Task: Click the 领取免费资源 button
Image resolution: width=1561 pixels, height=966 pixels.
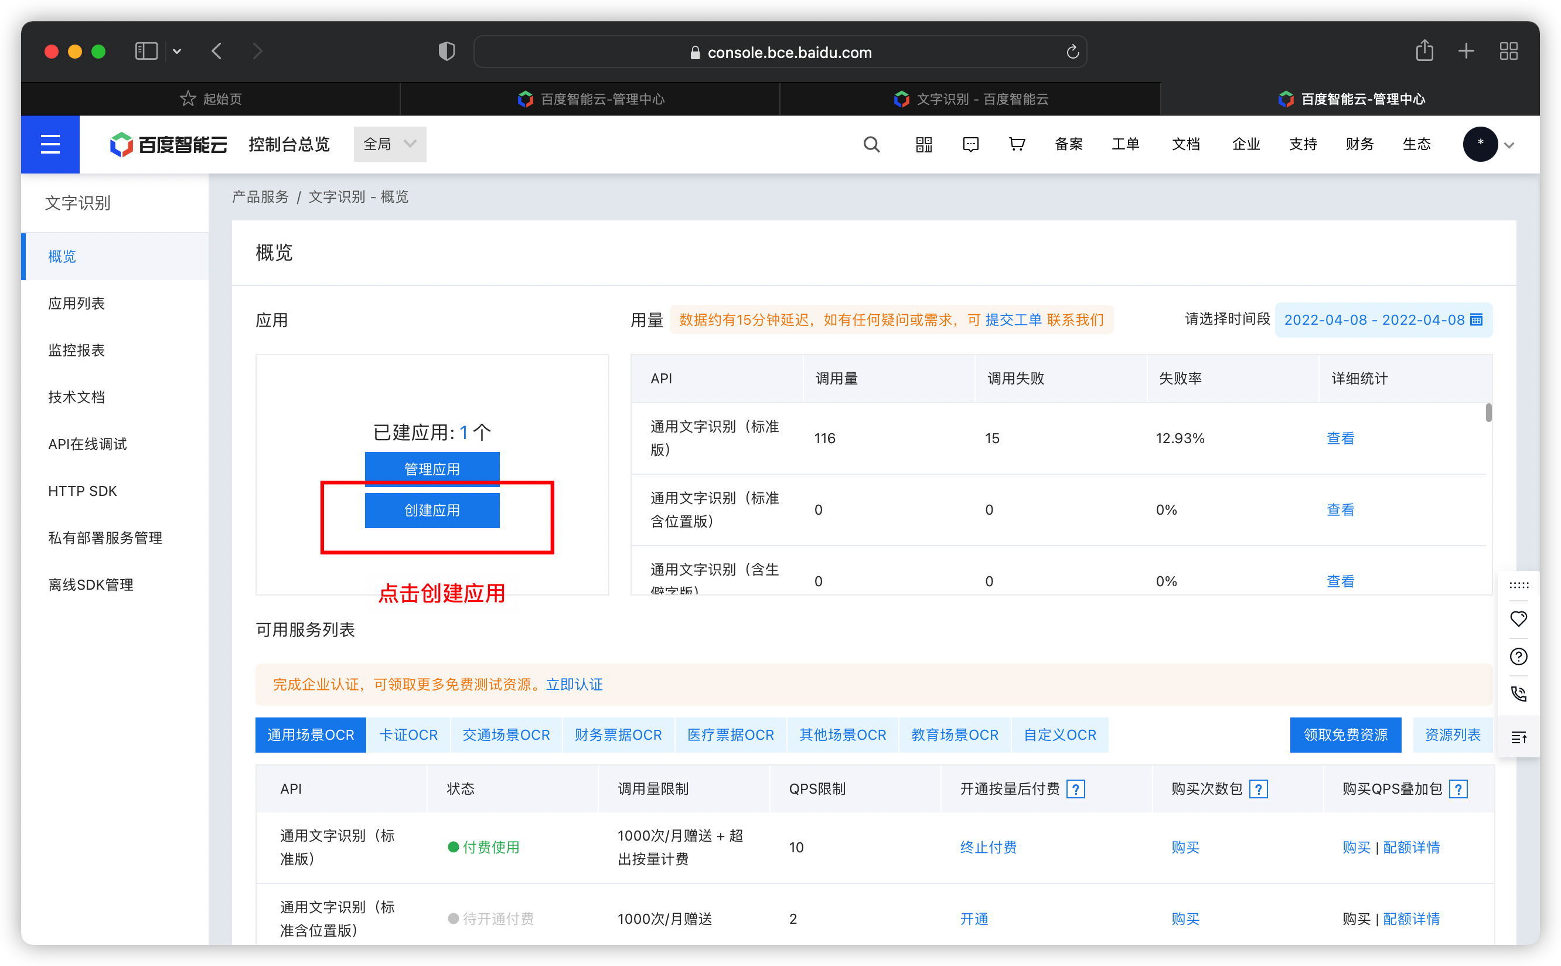Action: (1345, 736)
